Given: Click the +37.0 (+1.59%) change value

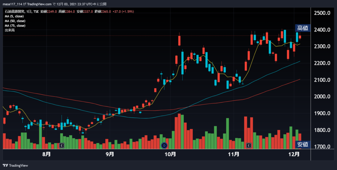Looking at the screenshot, I should [123, 12].
